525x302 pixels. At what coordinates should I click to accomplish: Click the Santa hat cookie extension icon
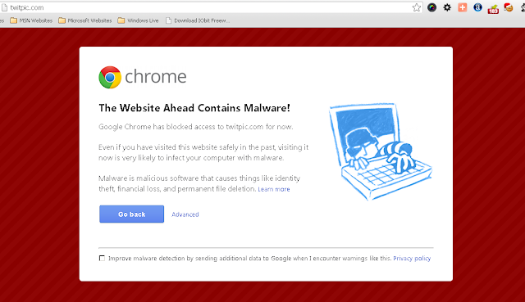coord(509,7)
